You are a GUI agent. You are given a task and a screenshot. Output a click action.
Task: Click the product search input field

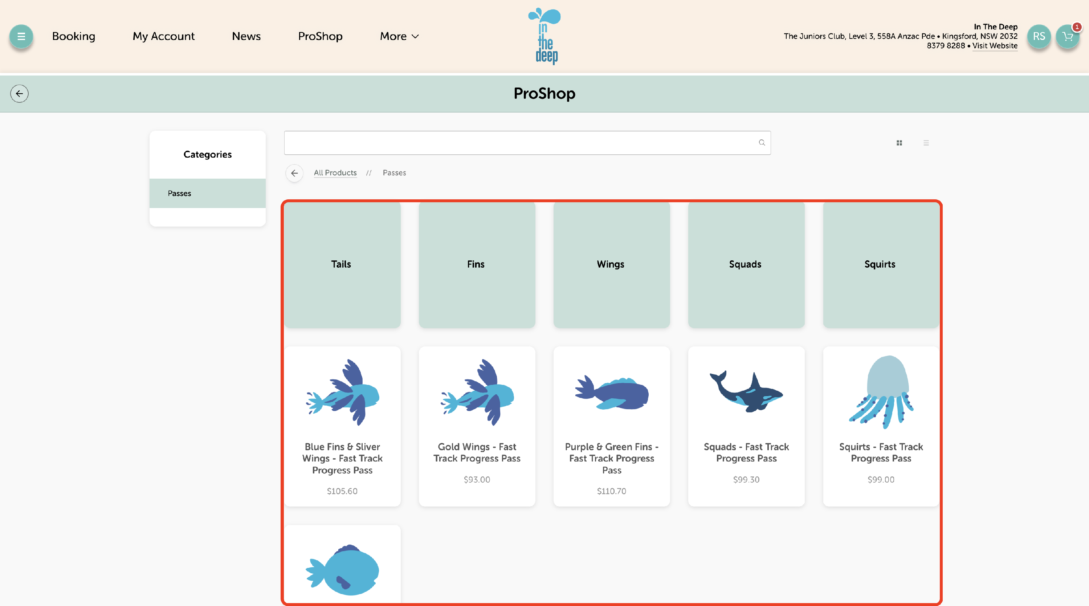pos(527,143)
